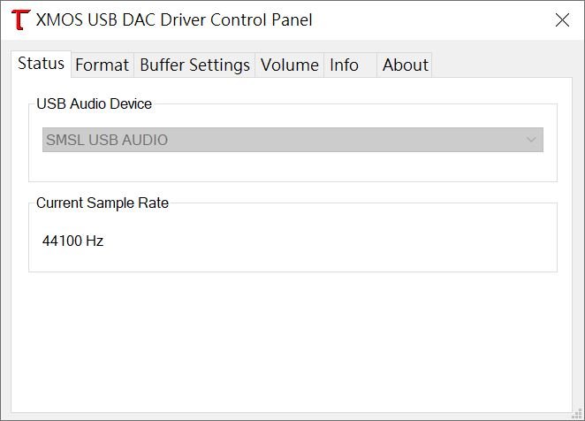Click the XMOS USB DAC Driver window title

174,19
